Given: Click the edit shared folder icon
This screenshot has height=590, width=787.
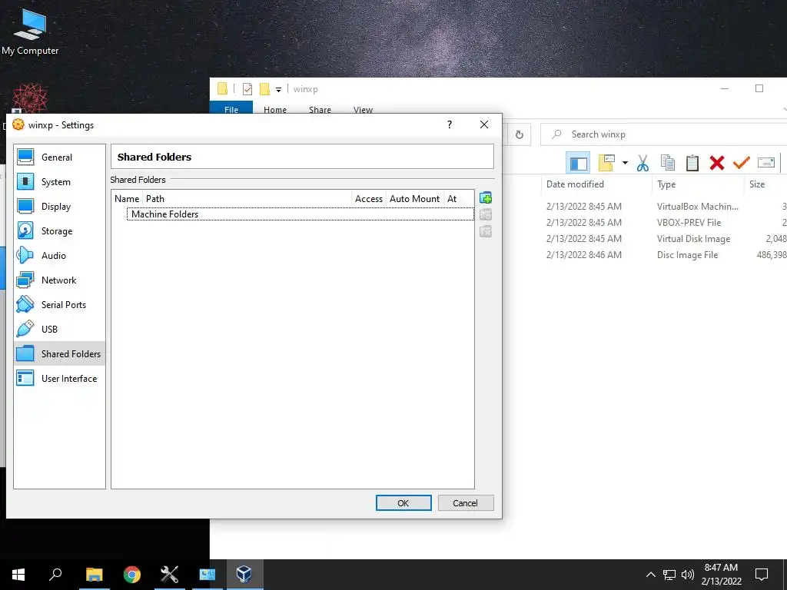Looking at the screenshot, I should [486, 215].
